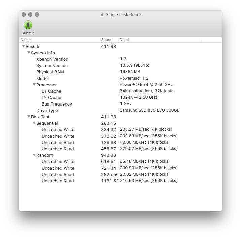
Task: Select the Bus Frequency row
Action: point(120,104)
